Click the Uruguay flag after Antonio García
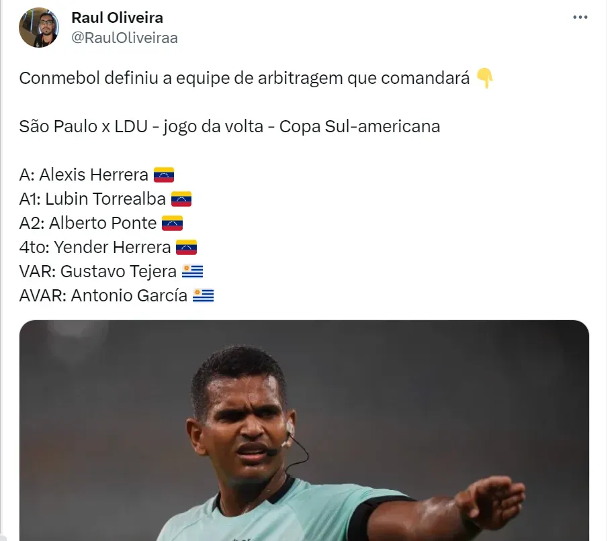This screenshot has height=541, width=616. [203, 296]
